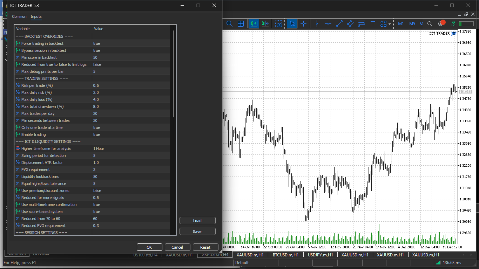The width and height of the screenshot is (479, 269).
Task: Click the 'Max daily risk (%)' value
Action: coord(131,92)
